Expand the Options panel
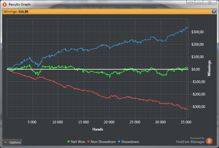Screen dimensions: 219x148 (x=12, y=142)
